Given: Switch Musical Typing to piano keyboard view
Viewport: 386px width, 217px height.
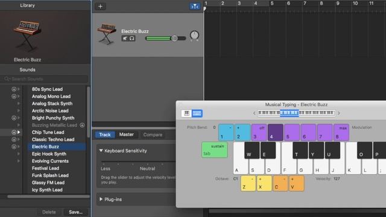Looking at the screenshot, I should (186, 113).
